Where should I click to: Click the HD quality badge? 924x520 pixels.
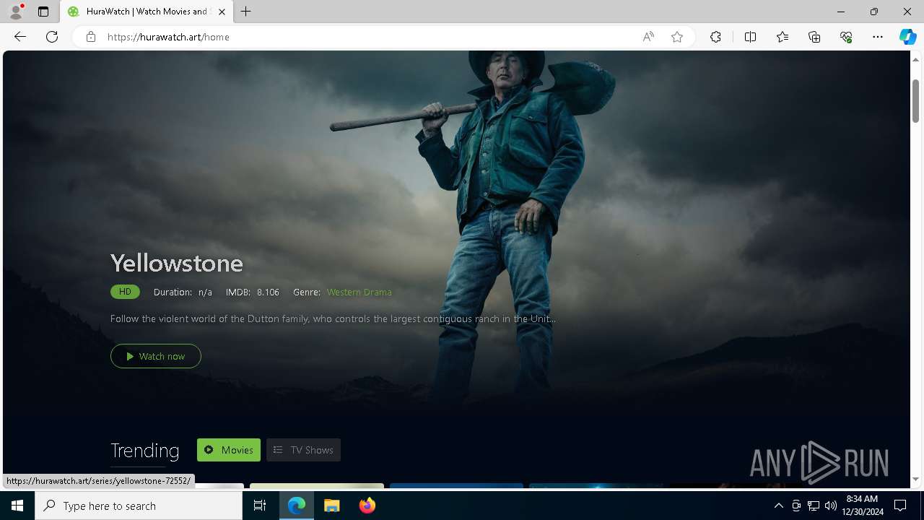pyautogui.click(x=125, y=292)
